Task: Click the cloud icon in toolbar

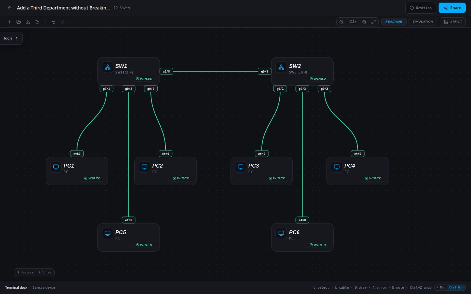Action: pos(37,22)
